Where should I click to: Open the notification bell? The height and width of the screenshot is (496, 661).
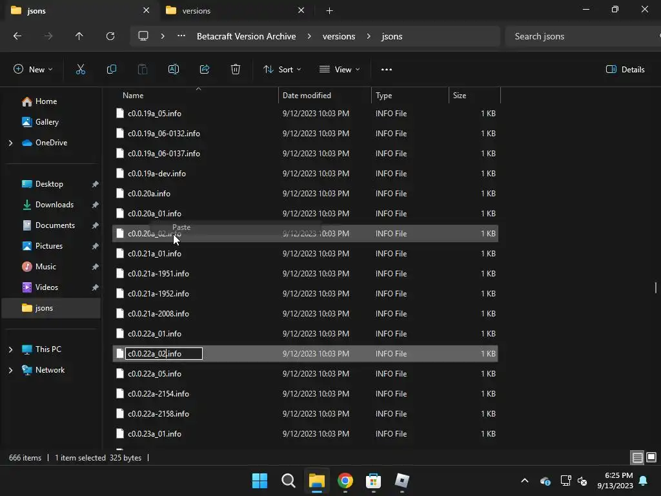coord(644,480)
